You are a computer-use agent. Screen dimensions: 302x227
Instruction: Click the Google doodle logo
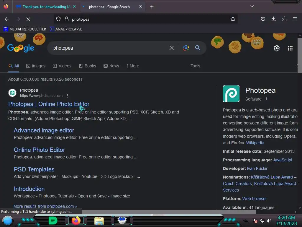click(x=21, y=48)
